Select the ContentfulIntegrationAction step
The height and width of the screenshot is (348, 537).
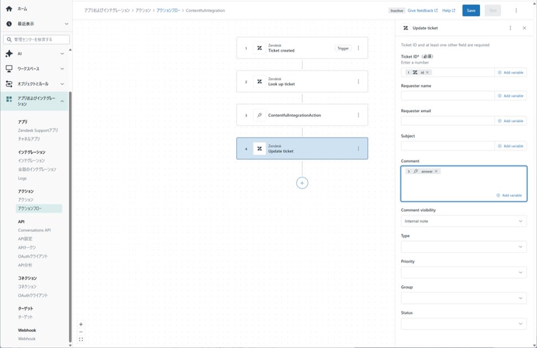pos(302,115)
